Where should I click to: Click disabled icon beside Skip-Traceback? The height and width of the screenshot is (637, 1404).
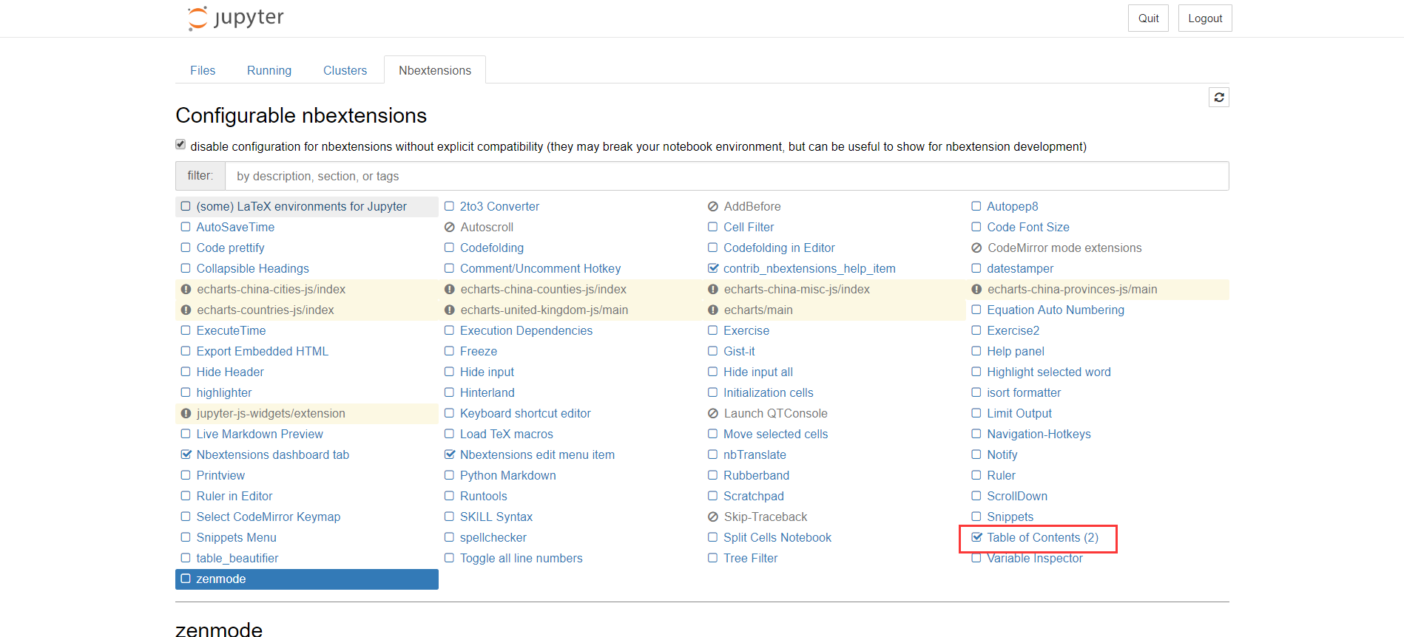click(713, 517)
